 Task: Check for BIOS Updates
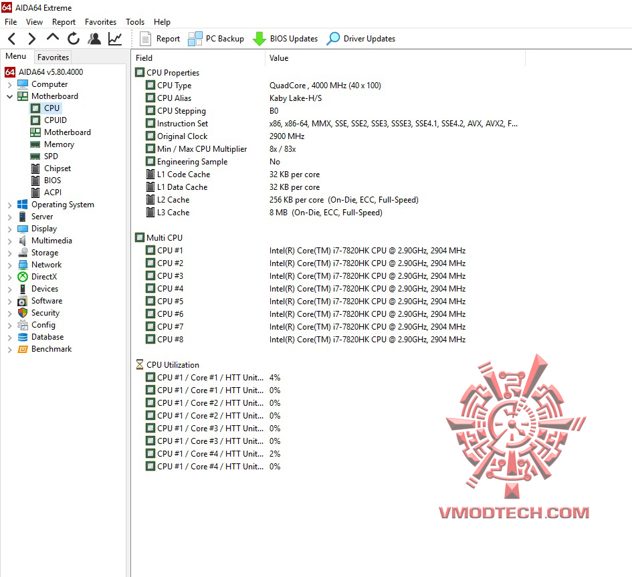click(x=285, y=39)
